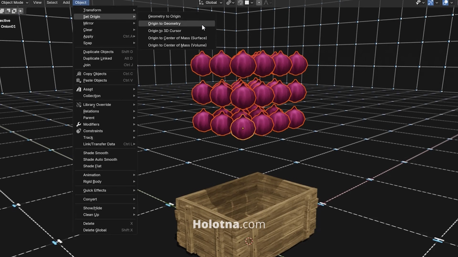Click the proportional falloff curve icon

(x=266, y=2)
